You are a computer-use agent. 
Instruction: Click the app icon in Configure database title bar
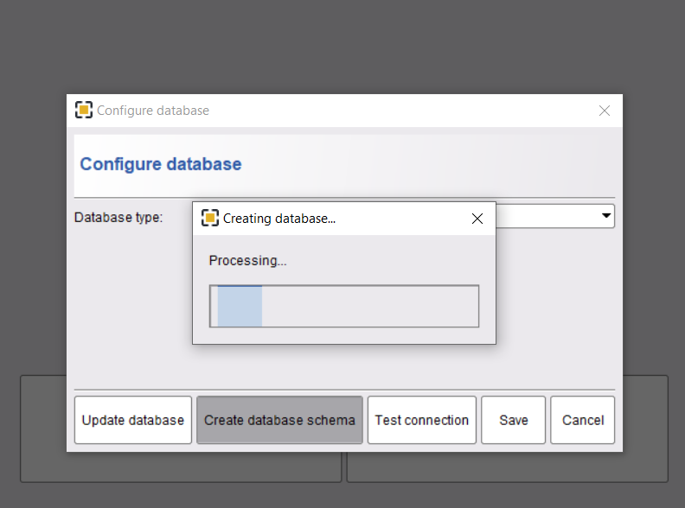(83, 110)
